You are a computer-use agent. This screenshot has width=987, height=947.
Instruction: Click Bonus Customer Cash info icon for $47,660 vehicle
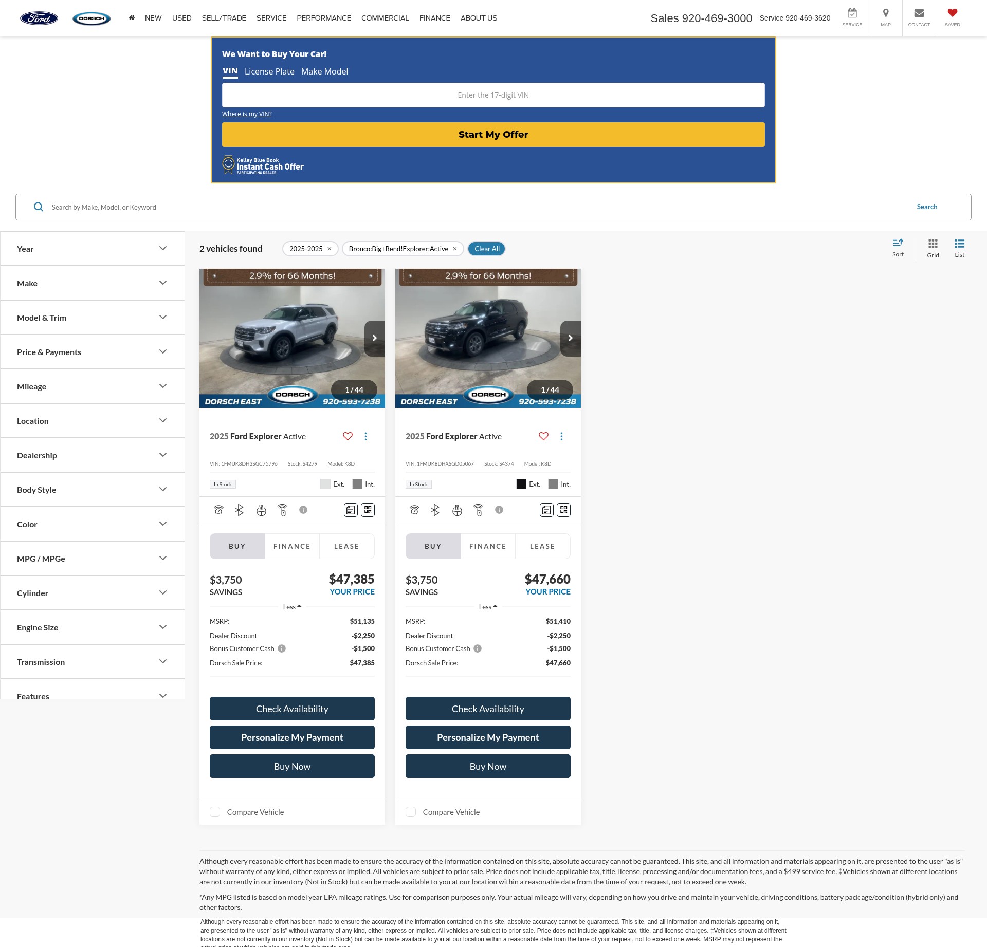coord(478,648)
